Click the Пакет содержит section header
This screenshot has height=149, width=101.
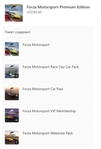(x=18, y=32)
